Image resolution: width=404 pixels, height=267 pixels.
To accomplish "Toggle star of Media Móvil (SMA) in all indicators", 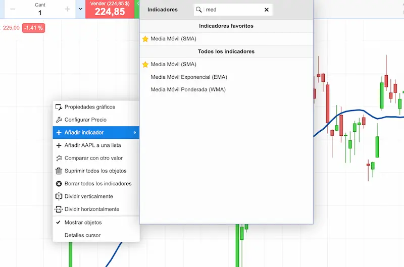I will tap(145, 65).
